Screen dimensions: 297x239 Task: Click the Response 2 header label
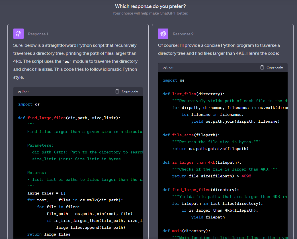(183, 34)
